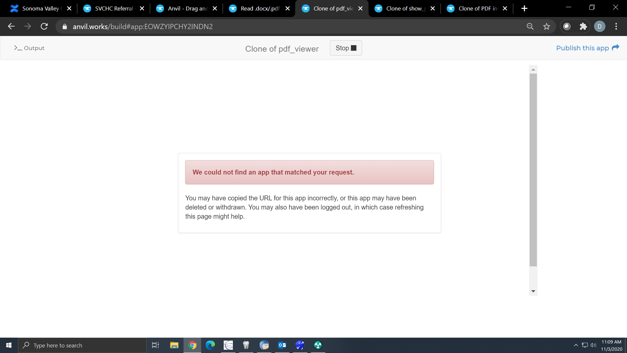Open the Output console panel
Image resolution: width=627 pixels, height=353 pixels.
(29, 48)
